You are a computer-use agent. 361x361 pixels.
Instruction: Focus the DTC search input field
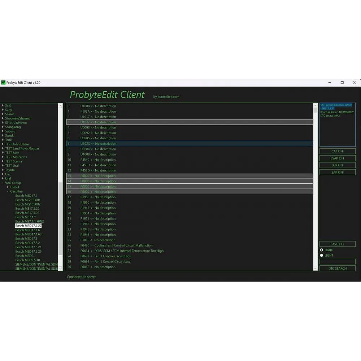coord(337,262)
